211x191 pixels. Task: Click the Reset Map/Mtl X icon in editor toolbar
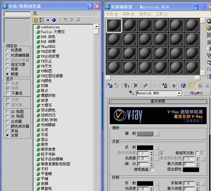coord(136,85)
